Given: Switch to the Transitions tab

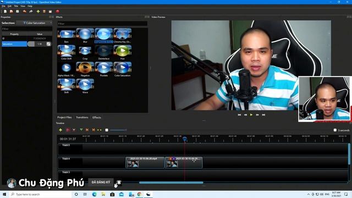Looking at the screenshot, I should point(82,117).
